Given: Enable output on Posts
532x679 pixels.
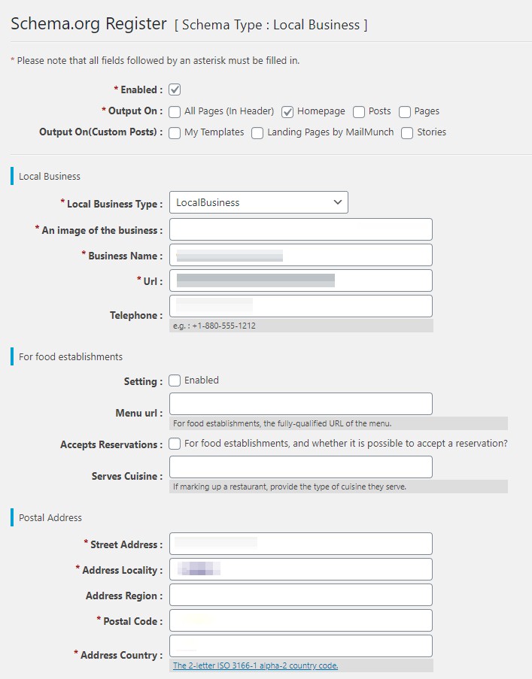Looking at the screenshot, I should (x=359, y=112).
